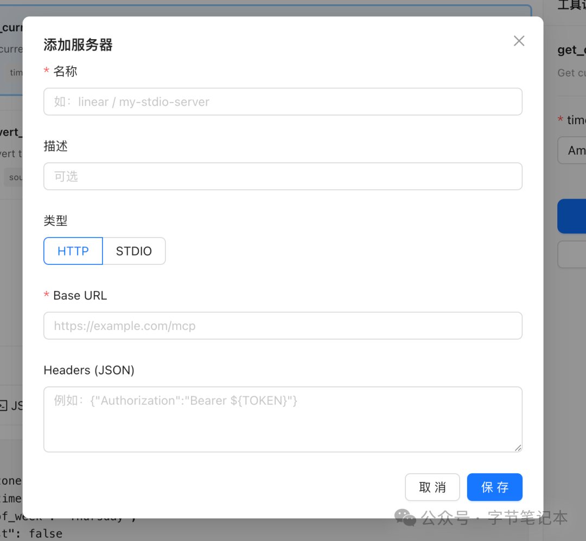Image resolution: width=586 pixels, height=541 pixels.
Task: Click the red asterisk beside Base URL label
Action: click(x=46, y=295)
